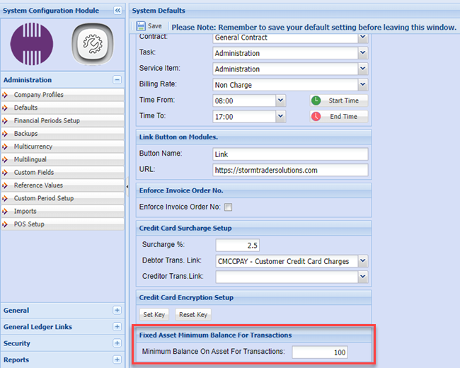Click the arrow icon beside Custom Period Setup

[5, 198]
